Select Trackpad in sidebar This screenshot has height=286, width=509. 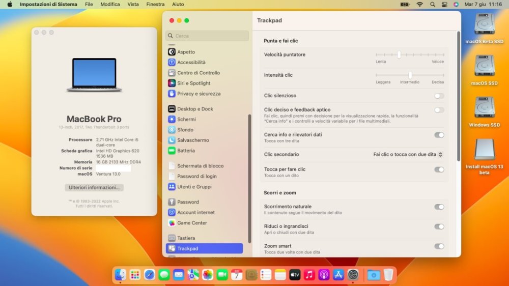[x=204, y=248]
